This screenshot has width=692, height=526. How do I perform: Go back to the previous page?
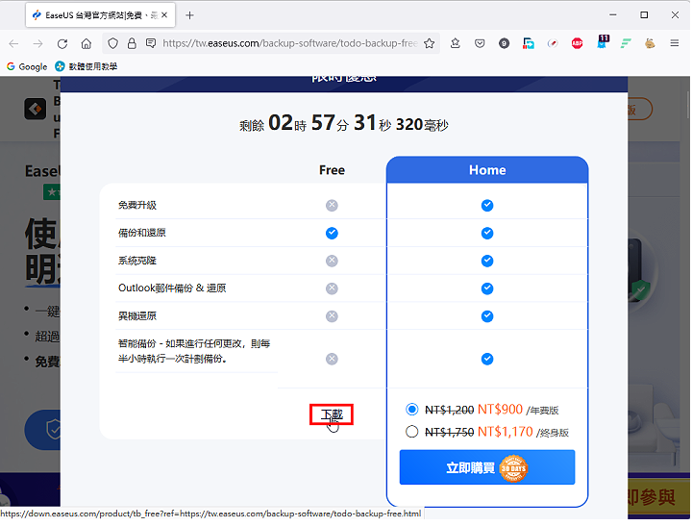point(13,43)
